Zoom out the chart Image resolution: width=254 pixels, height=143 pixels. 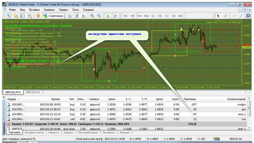pos(99,16)
